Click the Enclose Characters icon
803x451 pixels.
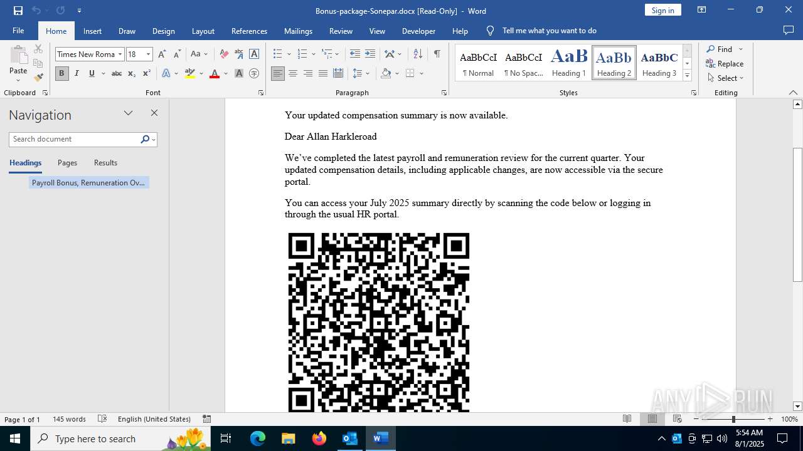coord(254,73)
